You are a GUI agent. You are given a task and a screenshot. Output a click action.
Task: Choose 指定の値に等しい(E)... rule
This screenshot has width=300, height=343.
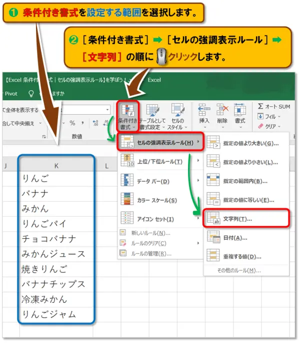246,200
